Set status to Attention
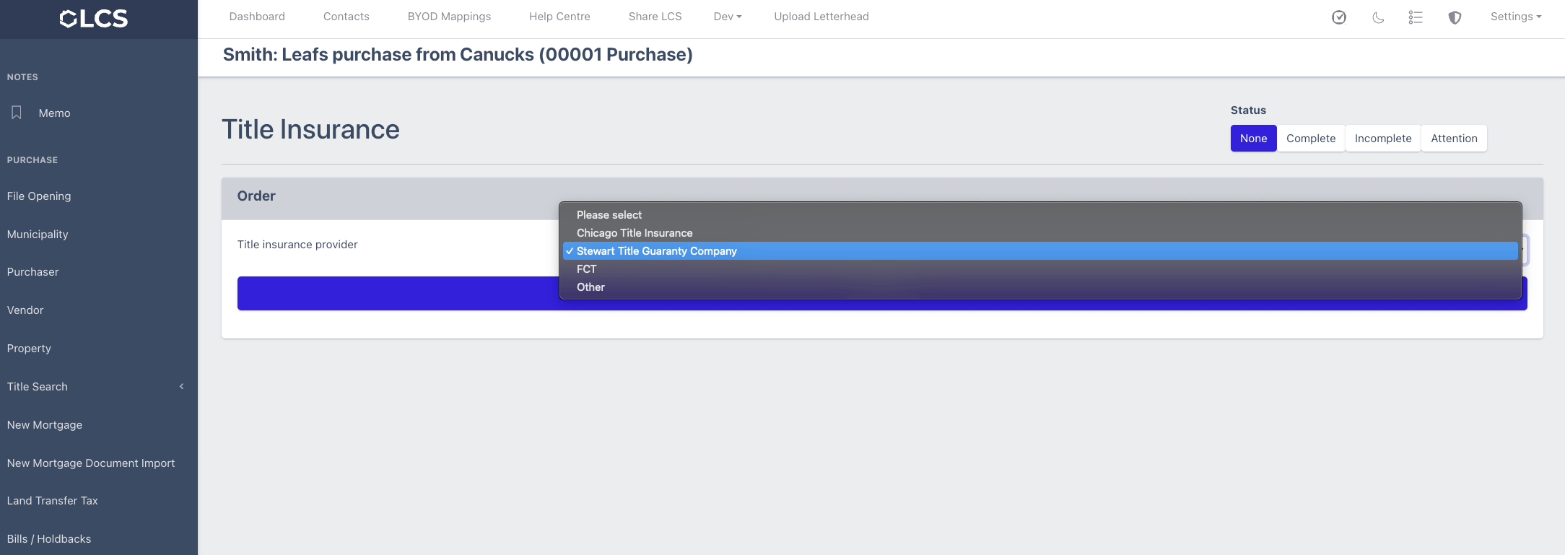1565x555 pixels. point(1454,139)
